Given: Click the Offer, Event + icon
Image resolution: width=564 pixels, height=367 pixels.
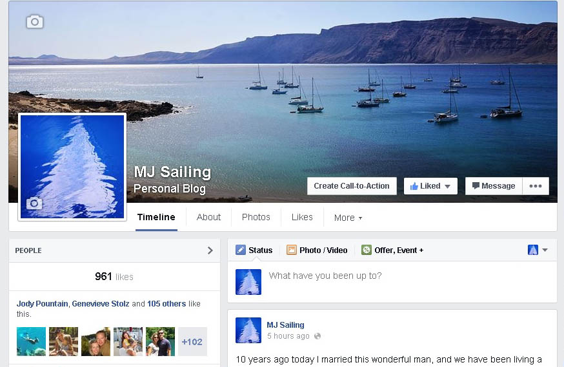Looking at the screenshot, I should pos(366,250).
